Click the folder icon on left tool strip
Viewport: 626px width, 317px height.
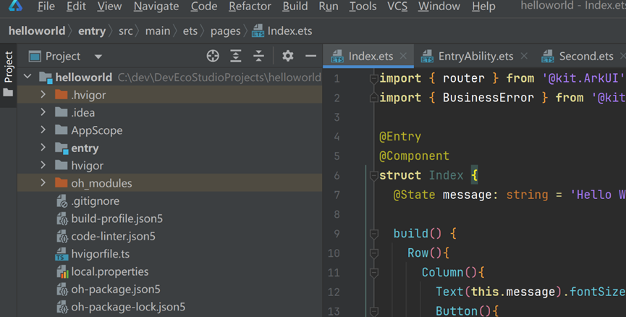pyautogui.click(x=8, y=93)
